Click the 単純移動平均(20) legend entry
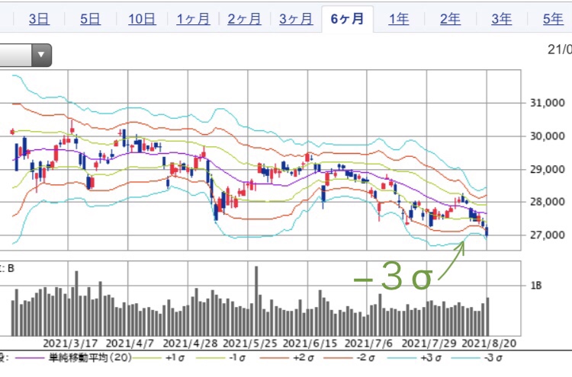This screenshot has width=572, height=377. click(91, 358)
